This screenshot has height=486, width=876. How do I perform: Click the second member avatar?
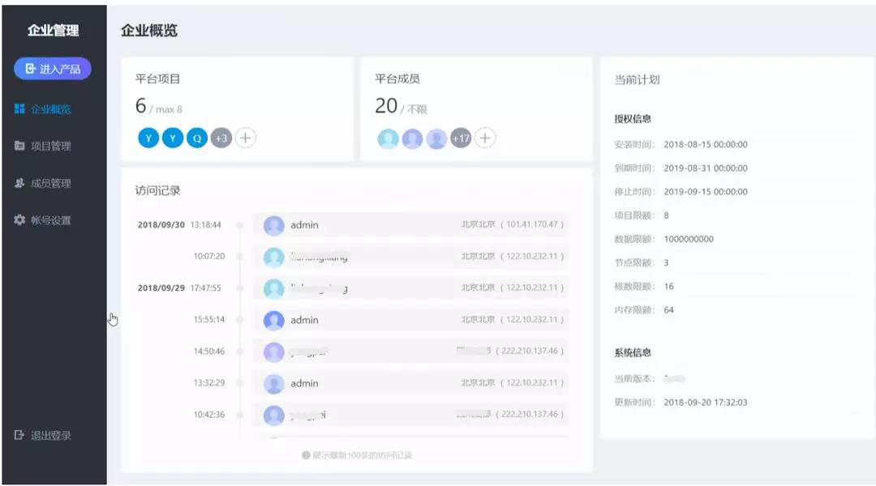pos(412,139)
